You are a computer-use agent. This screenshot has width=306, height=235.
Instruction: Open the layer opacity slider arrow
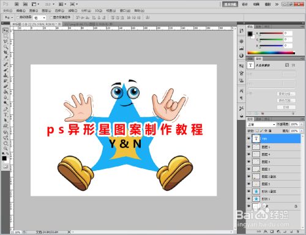[302, 124]
